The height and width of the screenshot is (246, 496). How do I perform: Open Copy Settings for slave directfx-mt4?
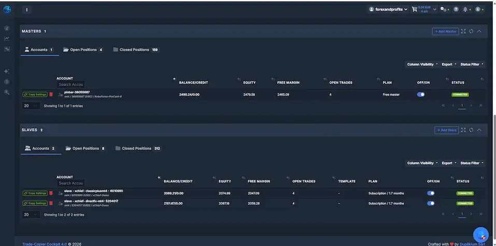(35, 203)
